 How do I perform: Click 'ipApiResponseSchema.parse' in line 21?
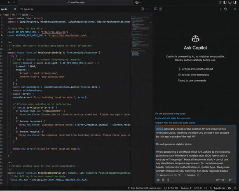(61, 87)
